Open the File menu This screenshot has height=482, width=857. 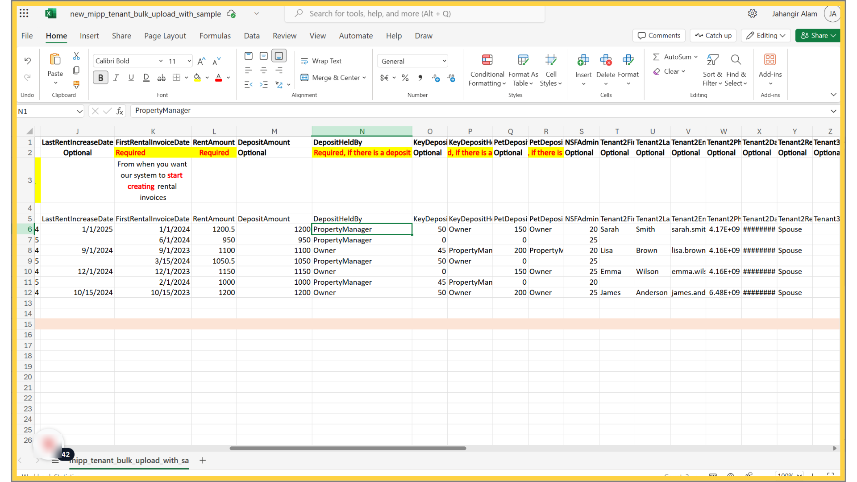coord(27,36)
